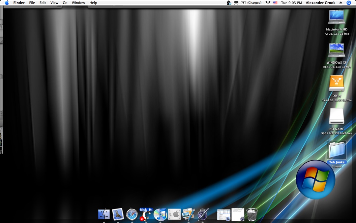The height and width of the screenshot is (223, 356).
Task: Open the battery Charged status menu
Action: (x=251, y=3)
